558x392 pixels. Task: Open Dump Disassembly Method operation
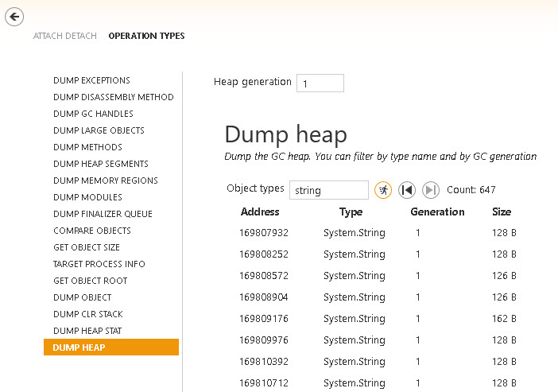point(114,97)
